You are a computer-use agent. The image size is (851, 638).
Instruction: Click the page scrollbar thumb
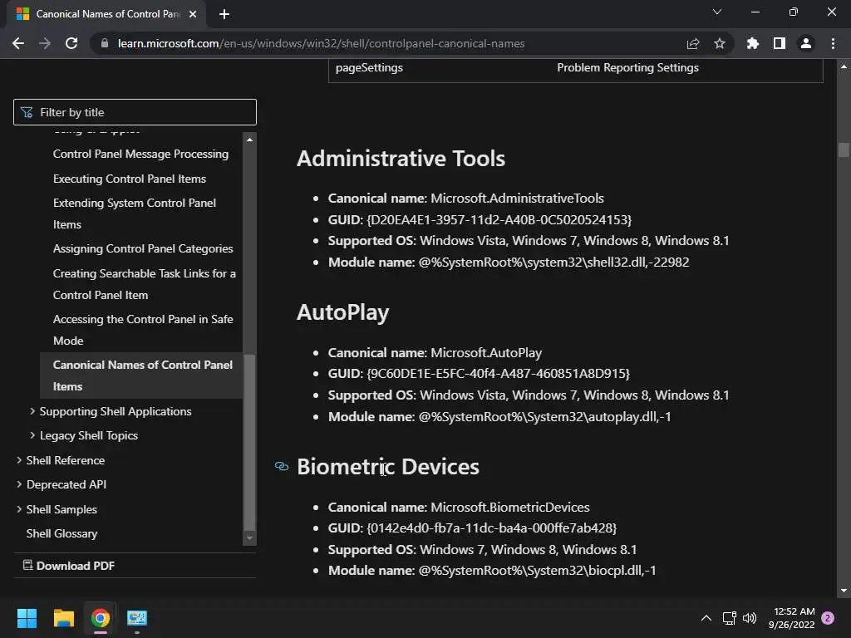click(x=844, y=150)
